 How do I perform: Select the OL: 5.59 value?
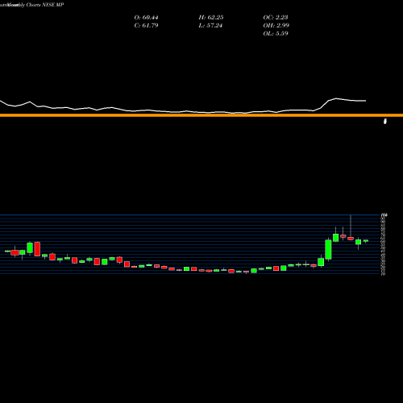coord(276,34)
